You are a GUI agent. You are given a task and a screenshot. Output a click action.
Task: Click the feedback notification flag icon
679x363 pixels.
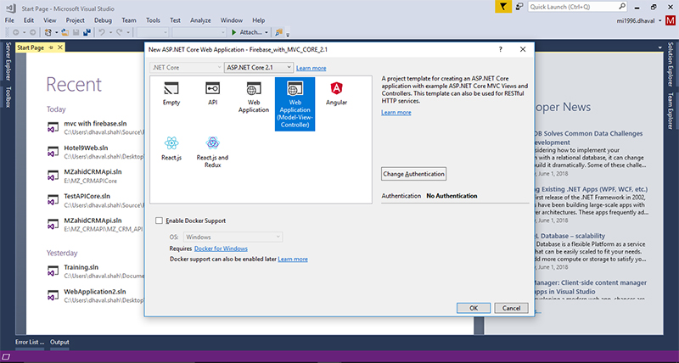click(502, 7)
